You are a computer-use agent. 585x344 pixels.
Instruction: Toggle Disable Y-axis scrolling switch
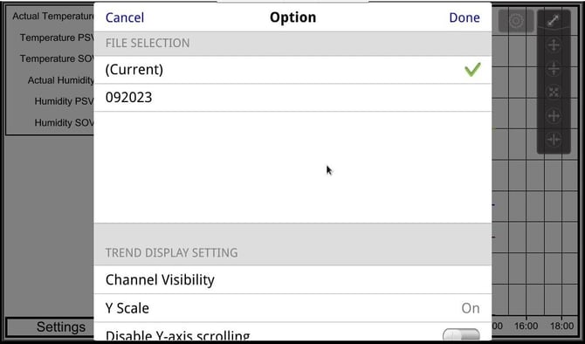point(461,334)
